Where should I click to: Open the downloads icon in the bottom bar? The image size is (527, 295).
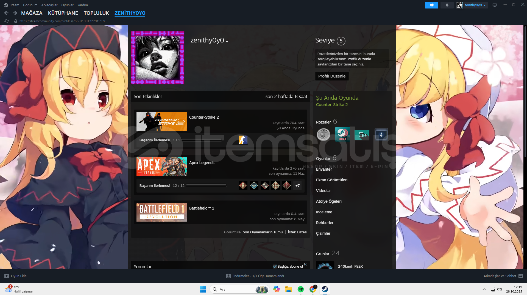pos(228,276)
